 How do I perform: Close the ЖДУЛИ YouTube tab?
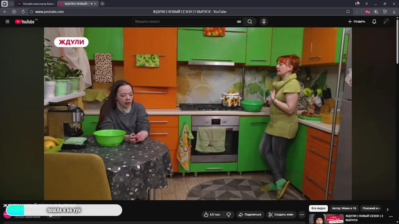point(95,4)
